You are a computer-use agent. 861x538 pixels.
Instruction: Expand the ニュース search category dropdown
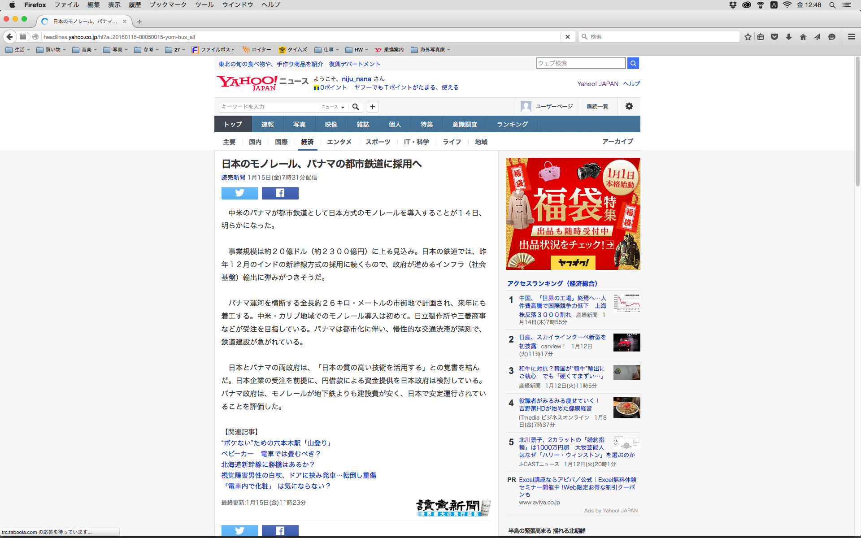point(333,107)
